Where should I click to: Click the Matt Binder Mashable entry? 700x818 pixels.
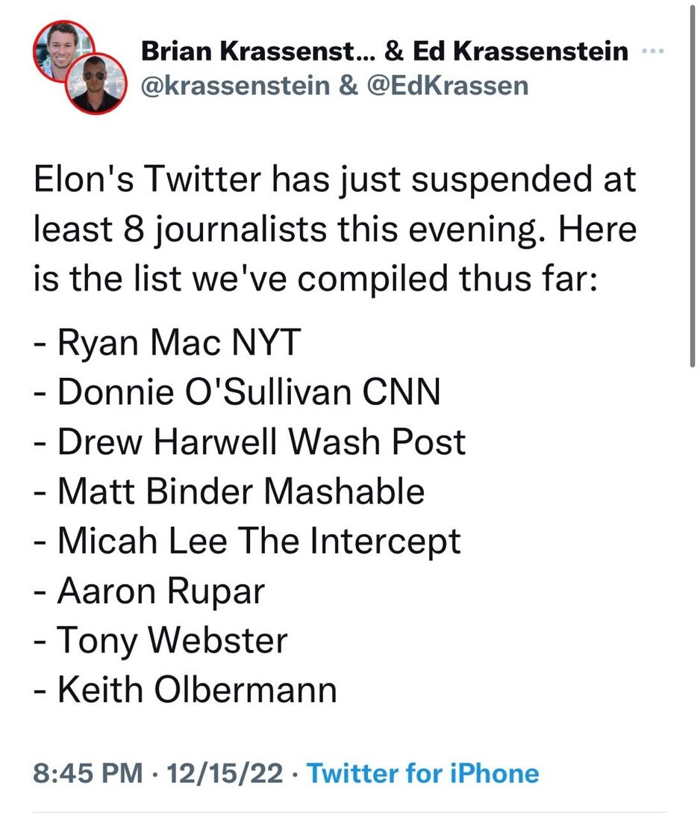point(230,491)
